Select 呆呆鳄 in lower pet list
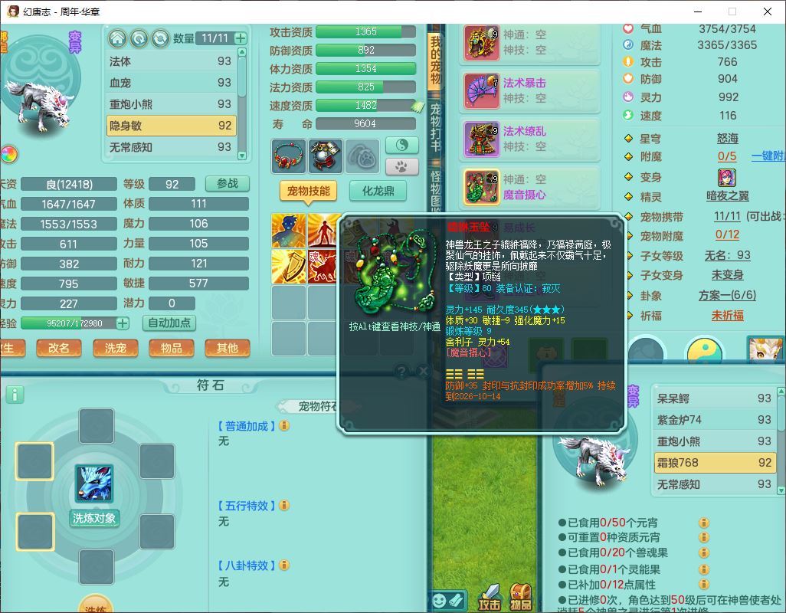The height and width of the screenshot is (613, 786). (x=714, y=398)
